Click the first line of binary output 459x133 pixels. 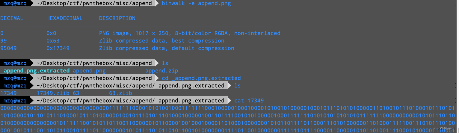[228, 108]
